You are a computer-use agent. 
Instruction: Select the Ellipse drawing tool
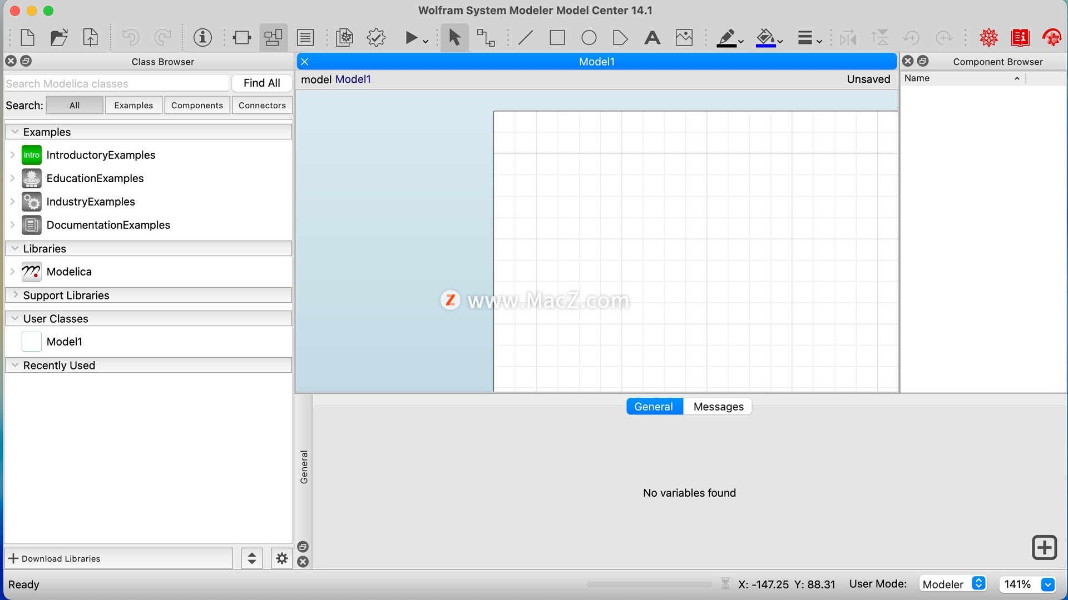(589, 38)
